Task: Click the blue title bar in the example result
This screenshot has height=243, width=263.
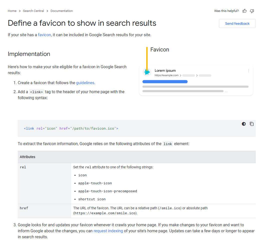Action: [165, 82]
